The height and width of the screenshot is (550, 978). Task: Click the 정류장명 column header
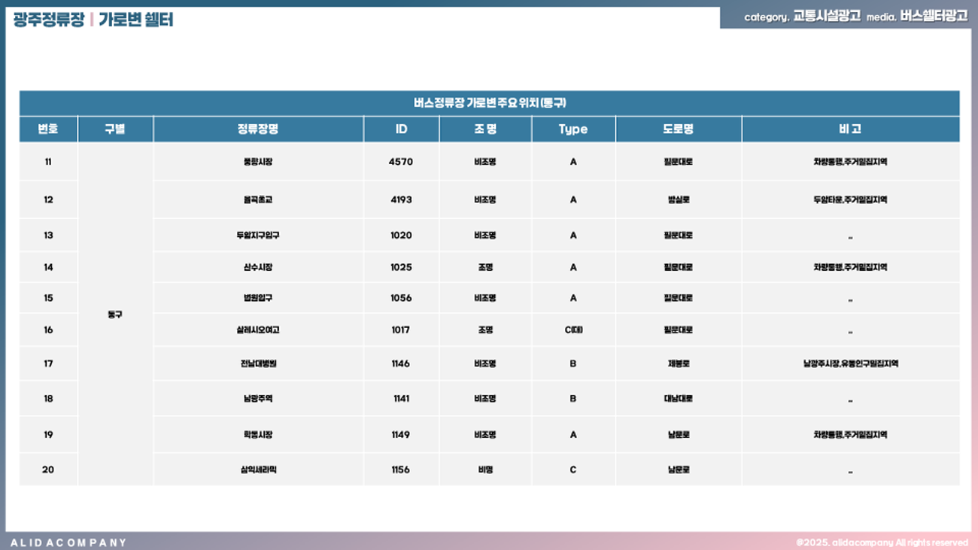258,129
